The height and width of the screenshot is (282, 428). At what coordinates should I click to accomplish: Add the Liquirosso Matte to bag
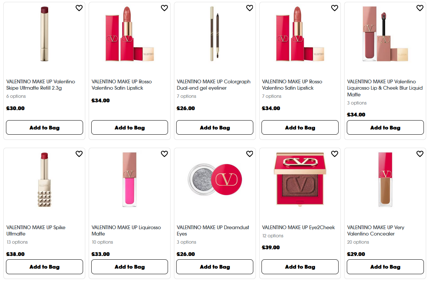(x=129, y=267)
